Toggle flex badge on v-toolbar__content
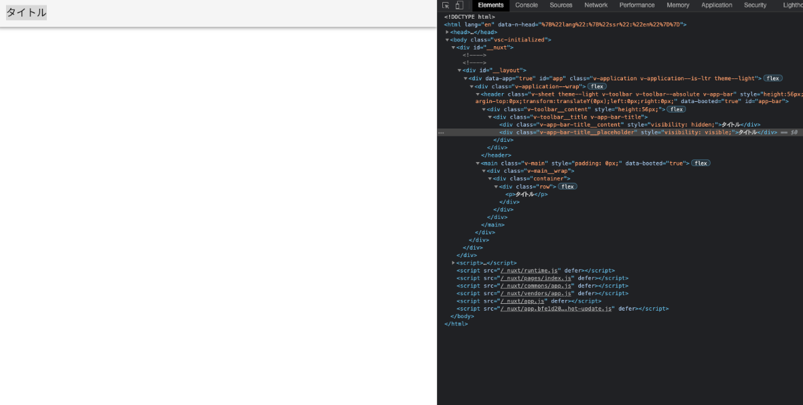 click(677, 109)
